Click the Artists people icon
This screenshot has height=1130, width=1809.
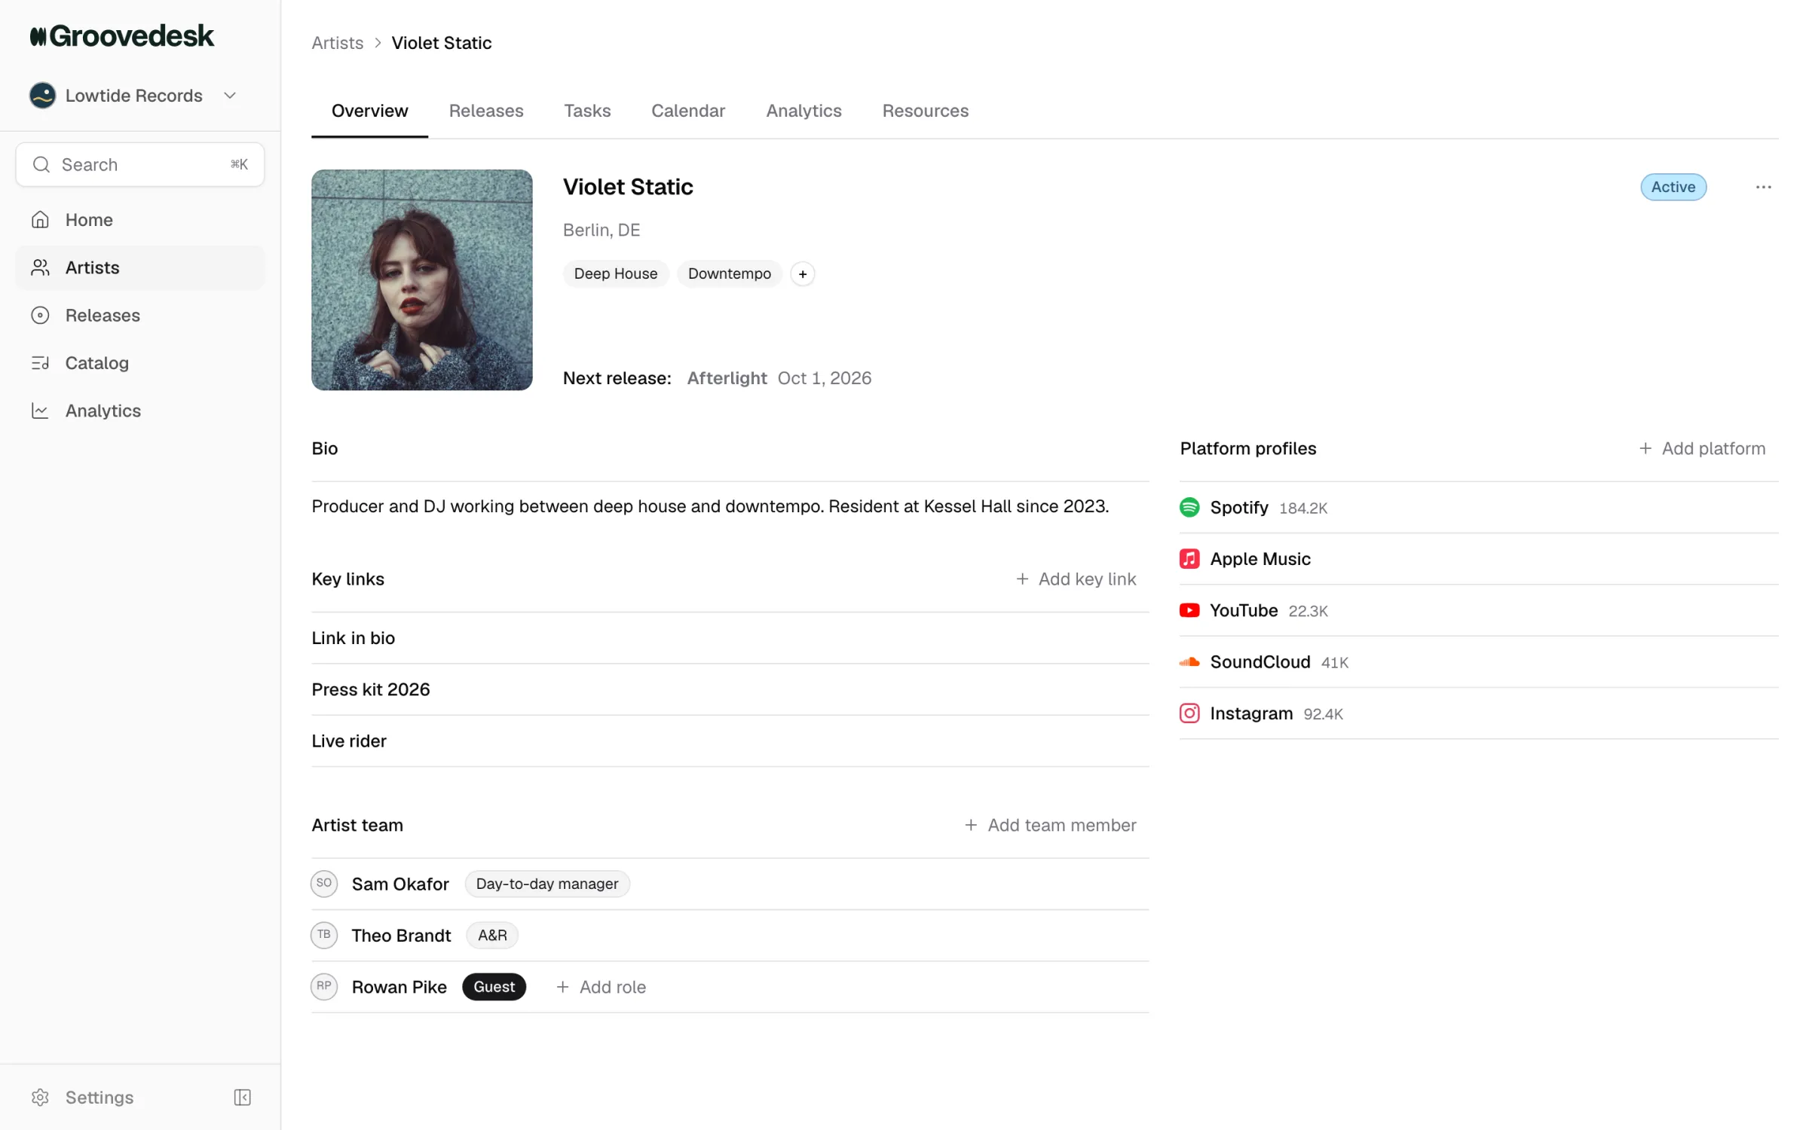[x=40, y=267]
